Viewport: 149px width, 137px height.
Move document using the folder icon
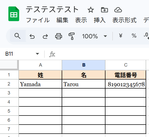[x=104, y=10]
